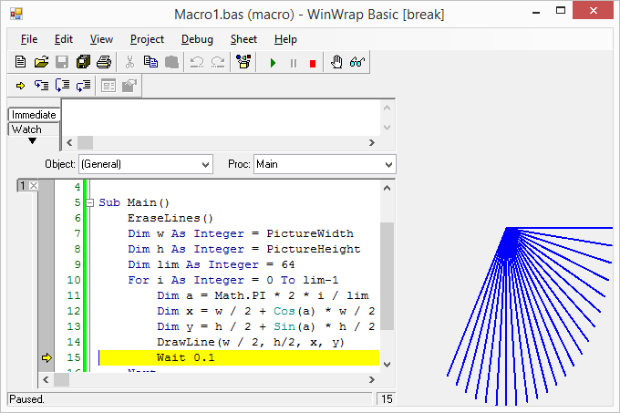This screenshot has height=413, width=620.
Task: Click the Copy icon
Action: (150, 62)
